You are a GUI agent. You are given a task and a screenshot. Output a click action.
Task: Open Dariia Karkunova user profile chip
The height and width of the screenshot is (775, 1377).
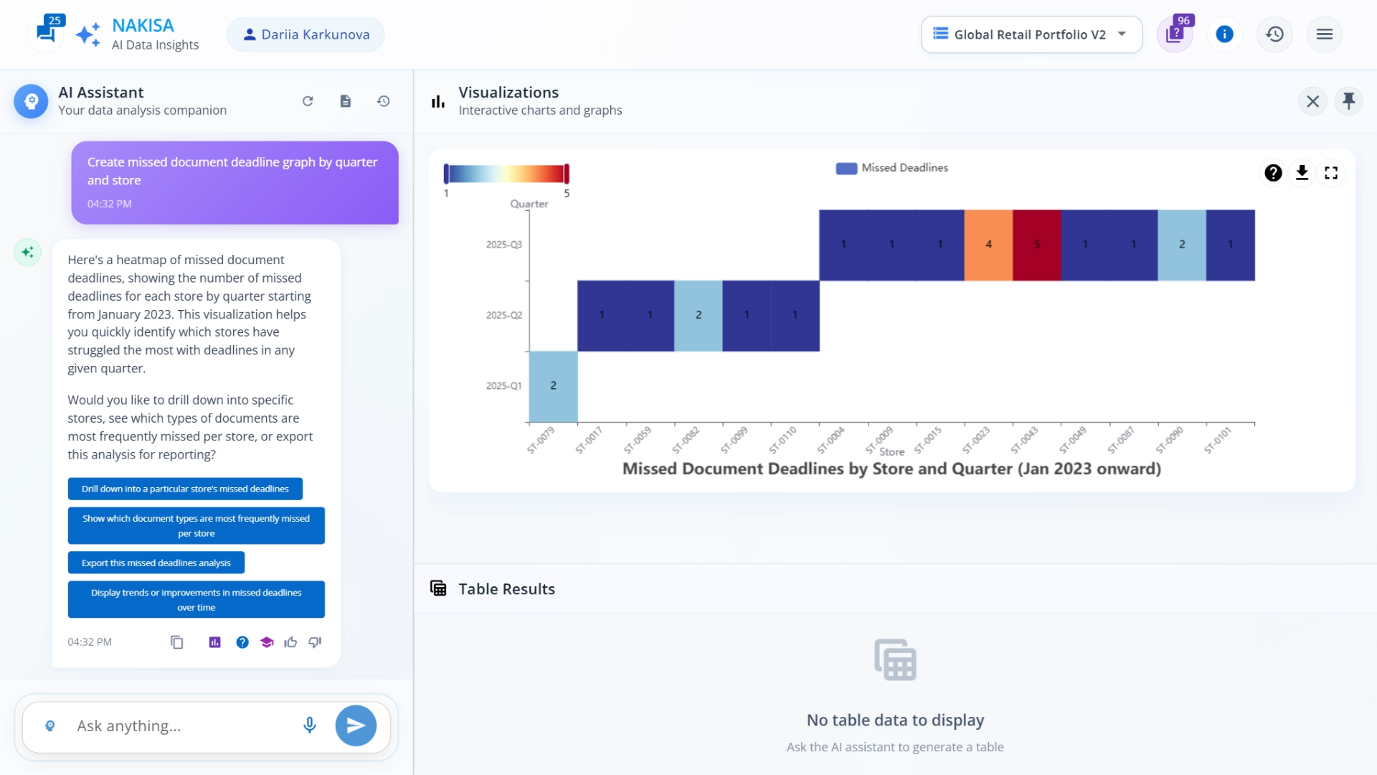pos(306,34)
